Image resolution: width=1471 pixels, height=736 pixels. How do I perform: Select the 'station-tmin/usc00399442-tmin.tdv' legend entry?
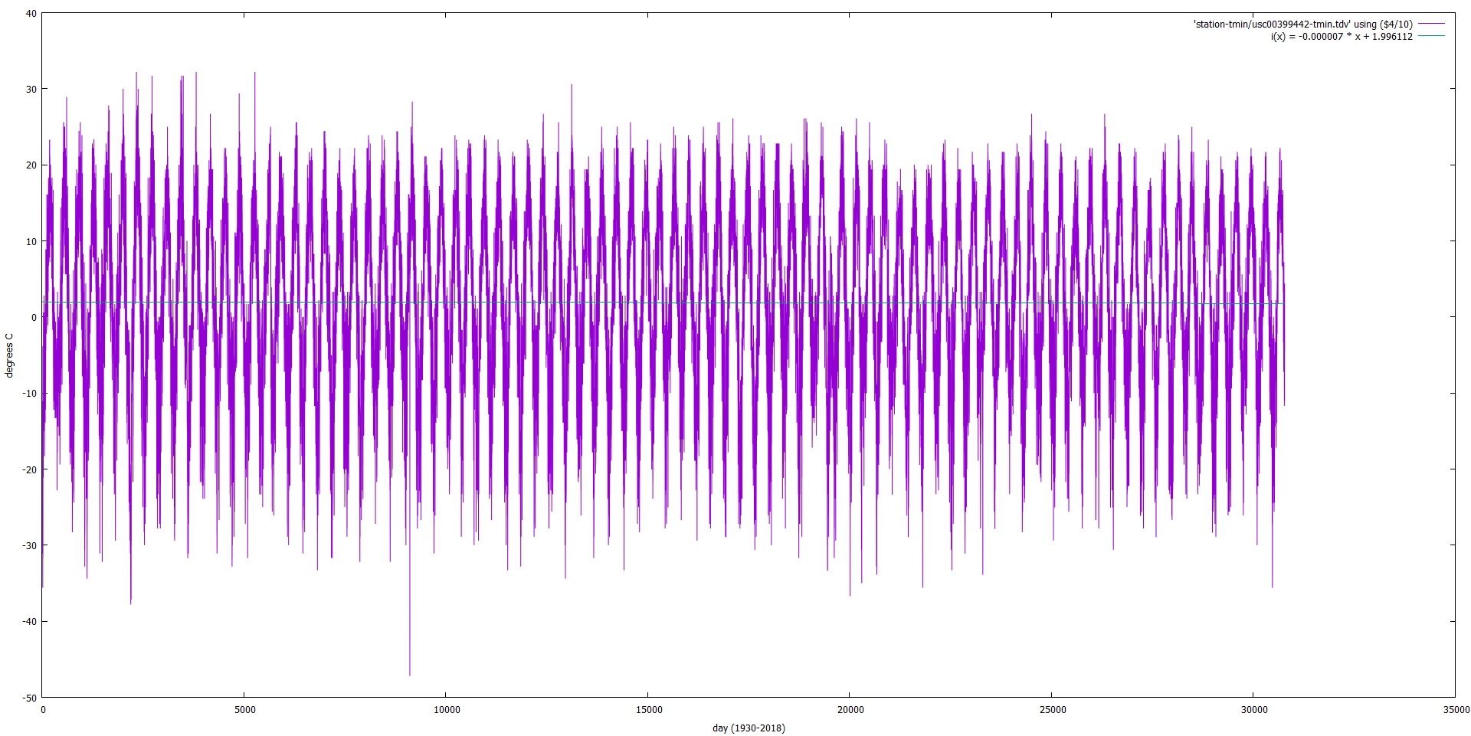[1302, 25]
